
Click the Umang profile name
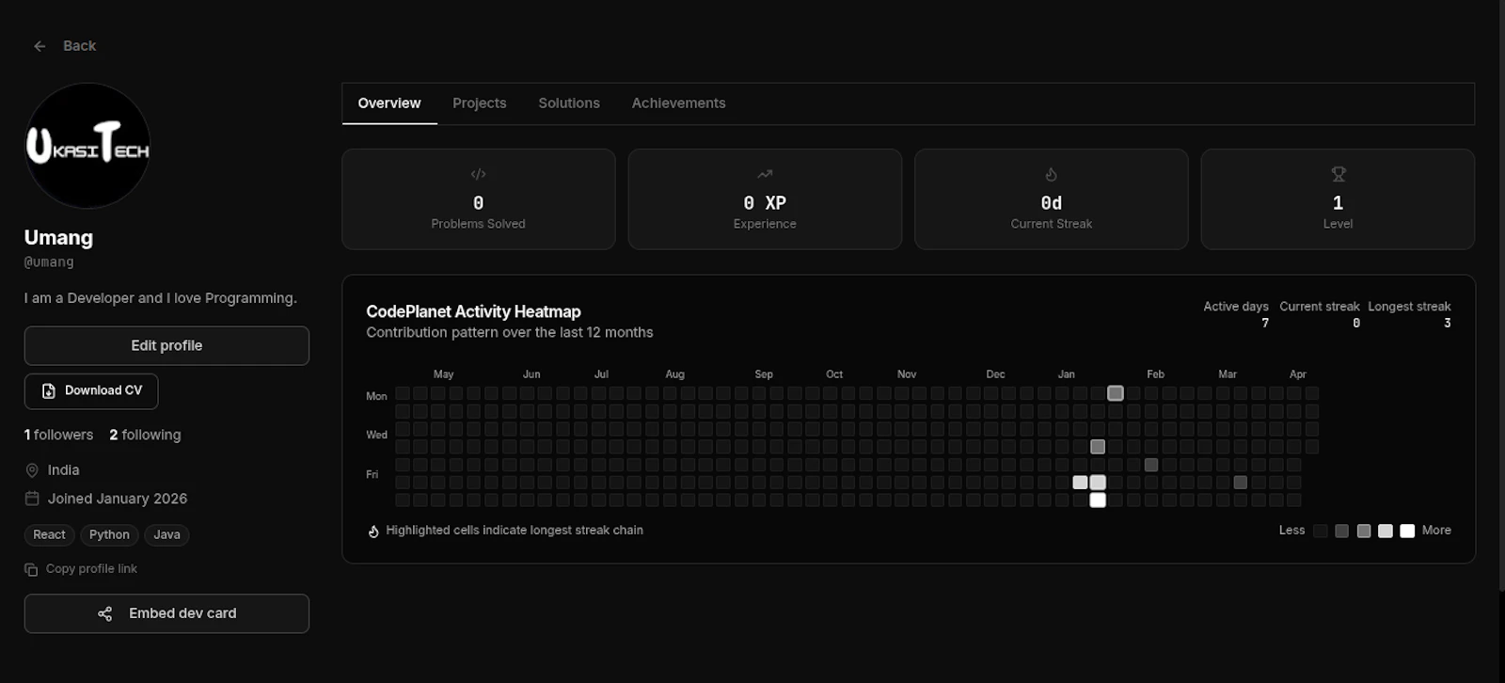(58, 237)
